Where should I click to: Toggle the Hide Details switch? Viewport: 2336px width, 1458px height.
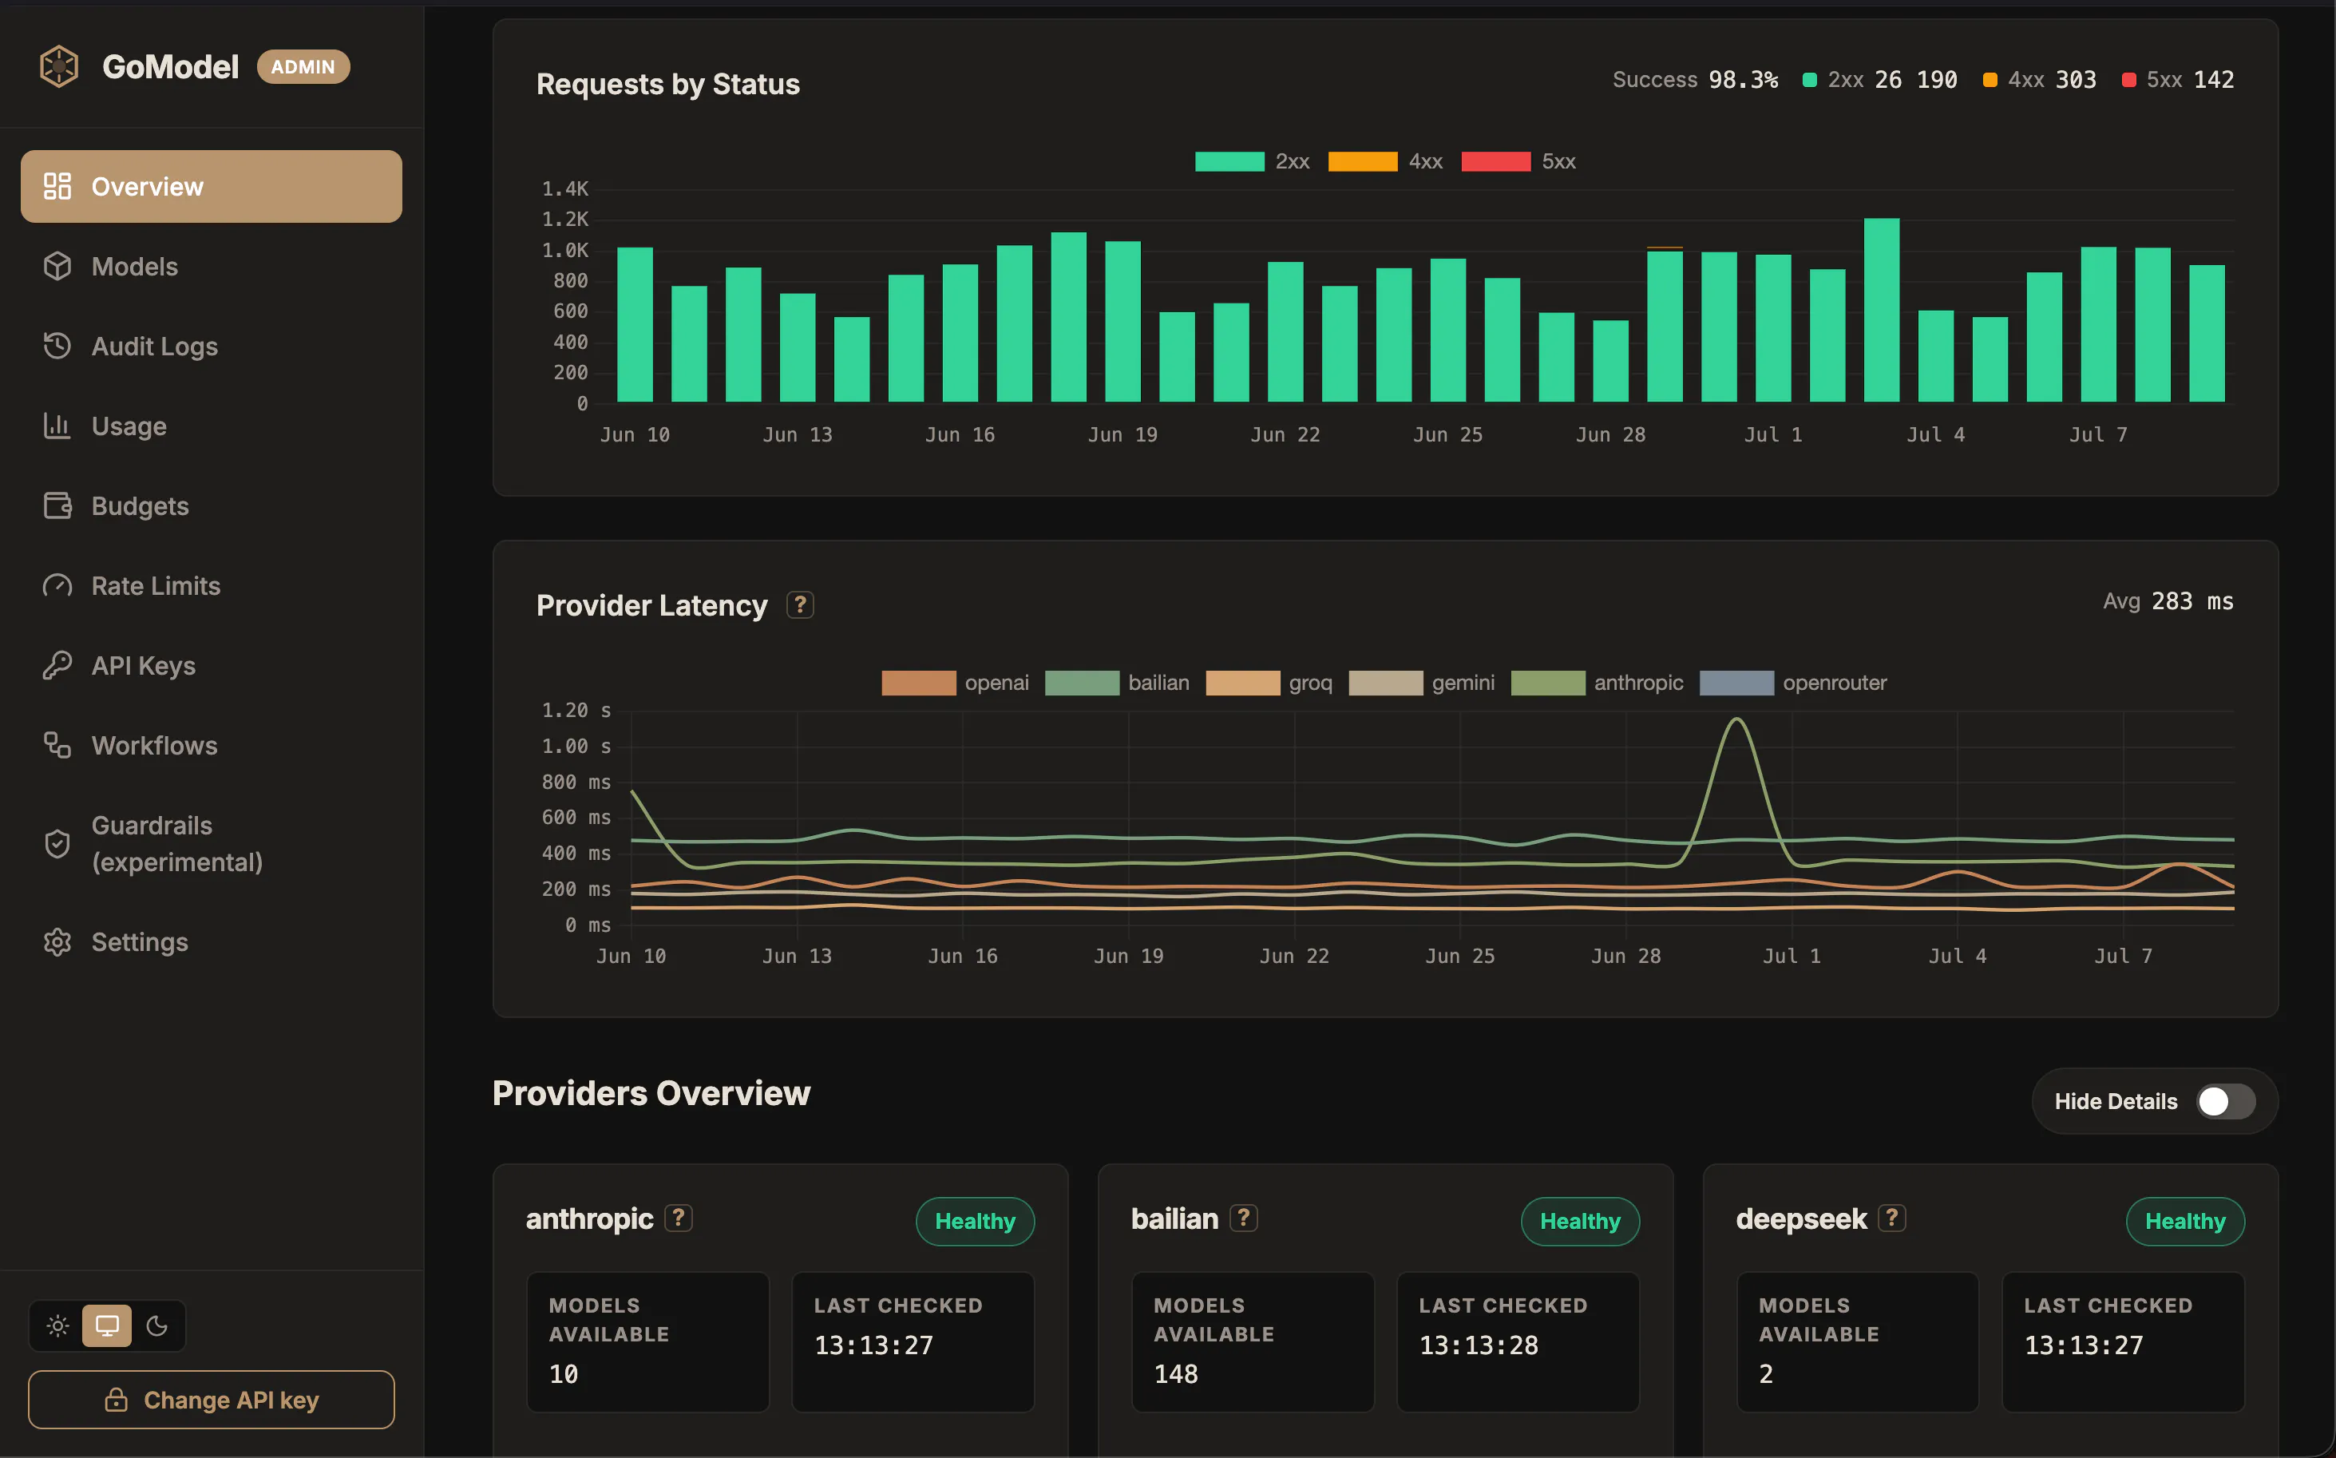point(2225,1101)
